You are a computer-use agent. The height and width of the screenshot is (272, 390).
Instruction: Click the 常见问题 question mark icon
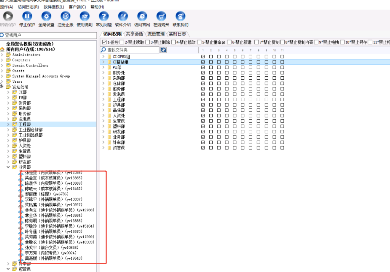coord(104,17)
